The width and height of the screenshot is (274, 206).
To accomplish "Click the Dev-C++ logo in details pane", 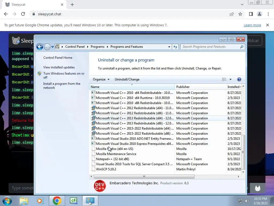I will (100, 186).
